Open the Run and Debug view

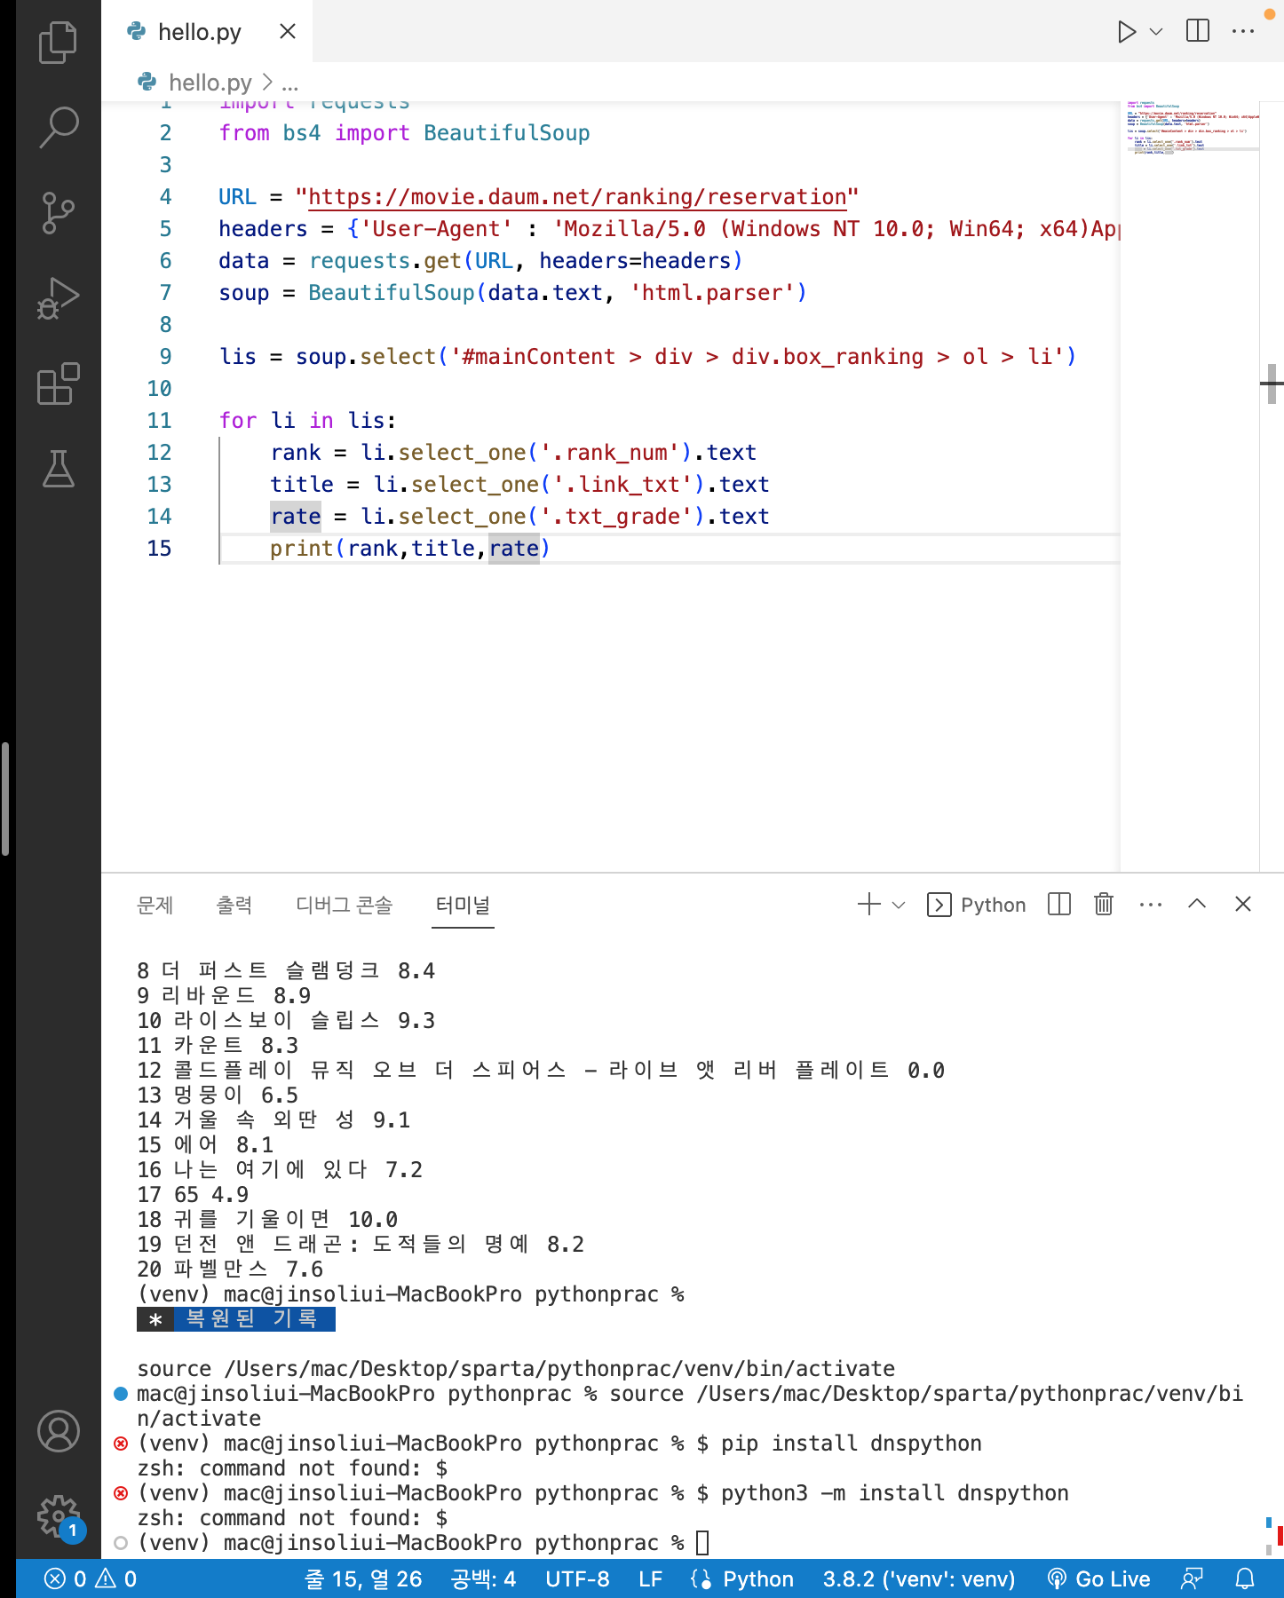[59, 298]
